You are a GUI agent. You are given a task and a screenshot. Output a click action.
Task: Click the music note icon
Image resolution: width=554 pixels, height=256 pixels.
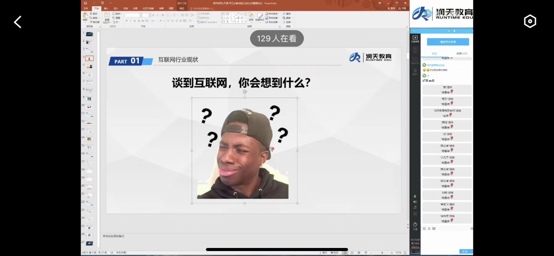[415, 207]
